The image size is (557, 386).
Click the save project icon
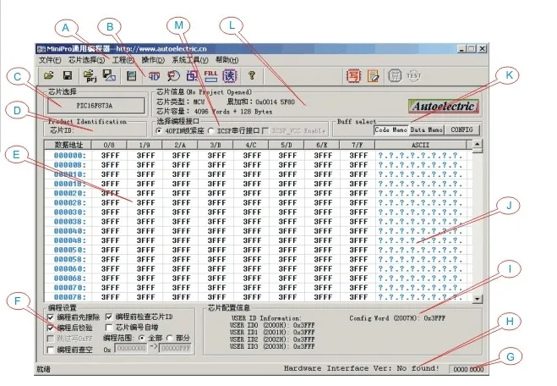(109, 75)
